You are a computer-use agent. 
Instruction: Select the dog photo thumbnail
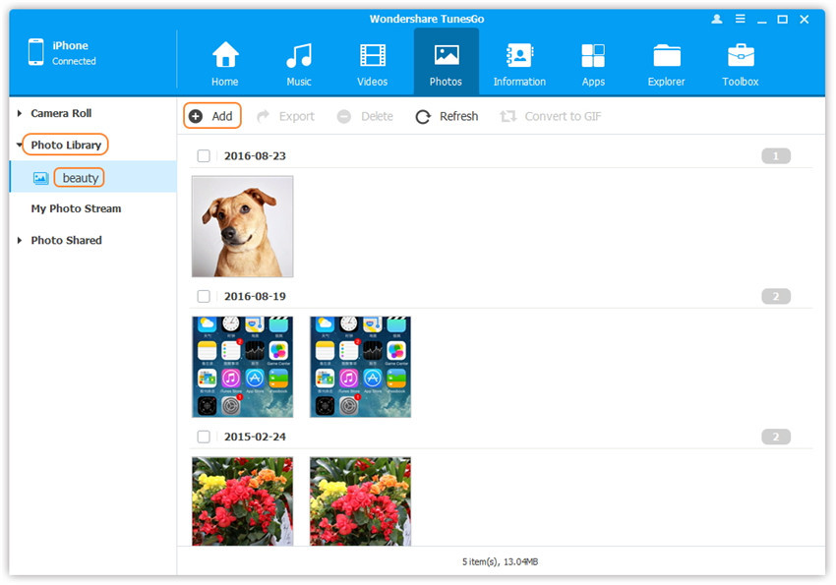(243, 226)
